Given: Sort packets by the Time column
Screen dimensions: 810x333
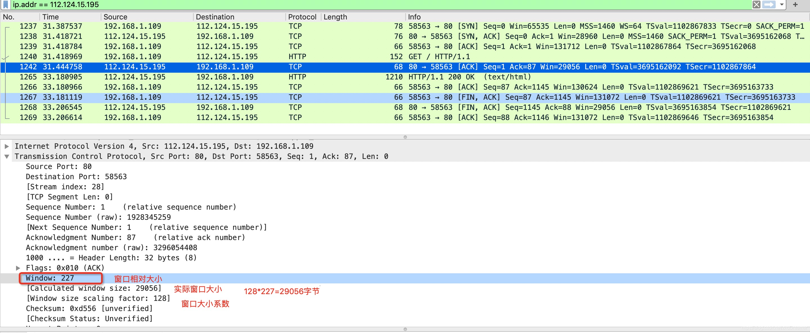Looking at the screenshot, I should [70, 17].
